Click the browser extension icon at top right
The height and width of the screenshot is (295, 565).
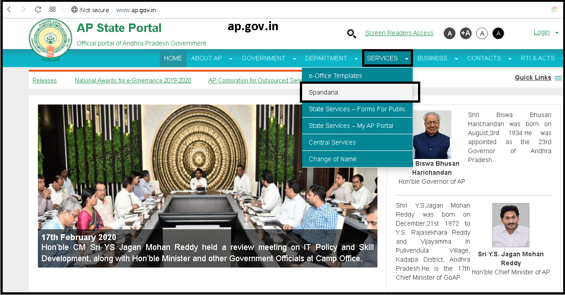click(555, 9)
